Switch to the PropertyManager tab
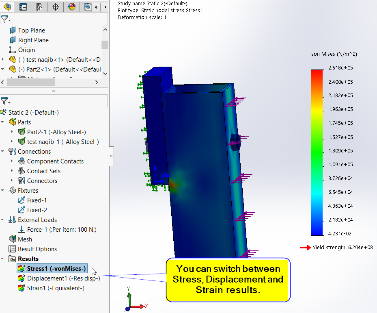 (x=23, y=7)
